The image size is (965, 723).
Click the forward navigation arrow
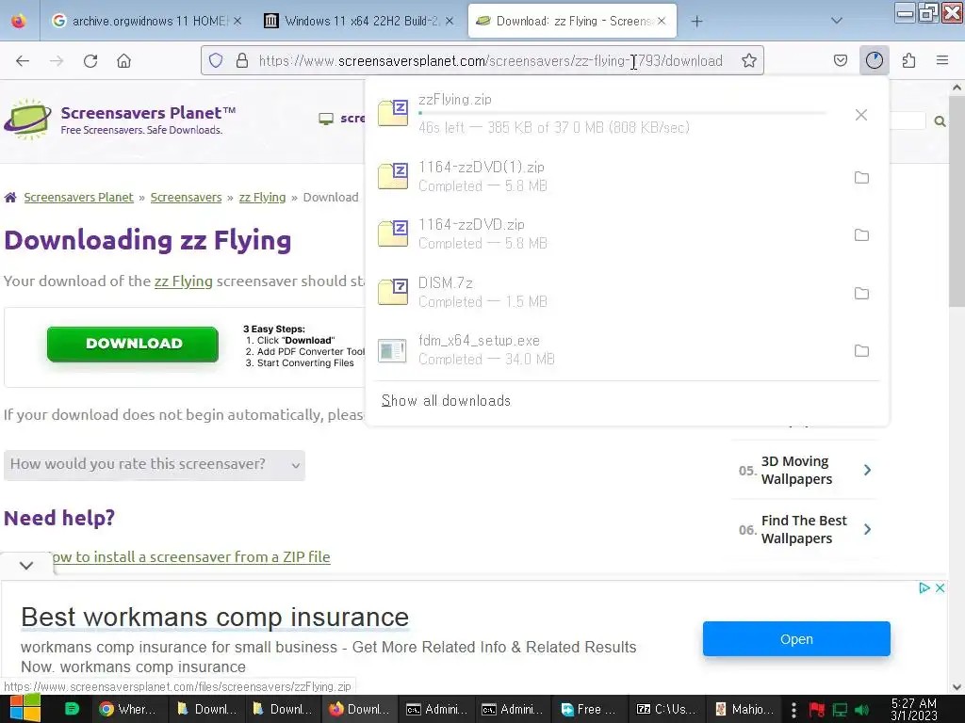(x=57, y=60)
